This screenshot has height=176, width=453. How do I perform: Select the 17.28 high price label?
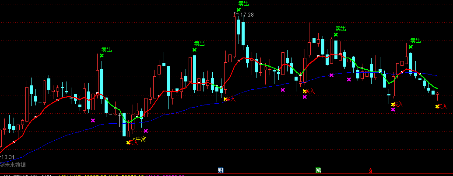[247, 15]
